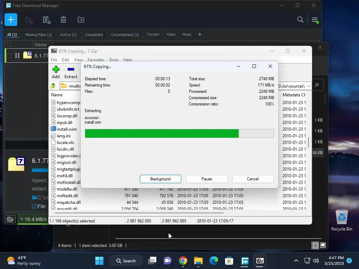Screen dimensions: 359x269
Task: Click the blue plus add-download button in Free Download Manager
Action: point(11,20)
